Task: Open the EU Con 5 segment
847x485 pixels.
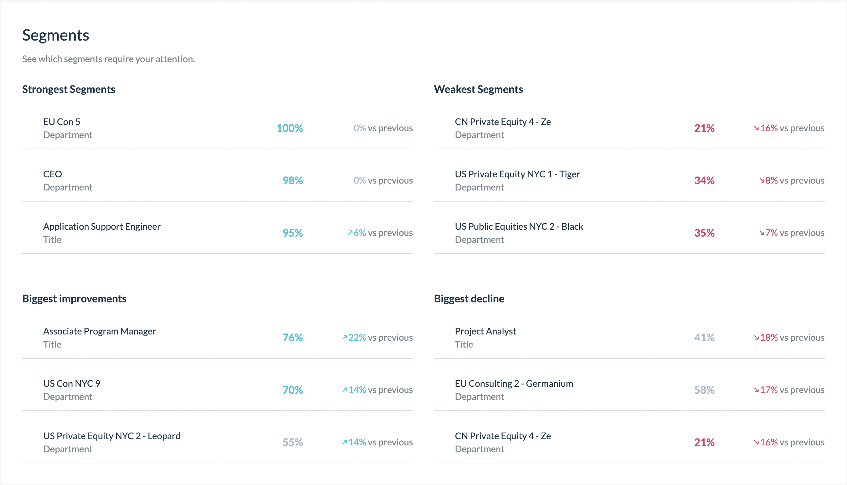Action: click(218, 128)
